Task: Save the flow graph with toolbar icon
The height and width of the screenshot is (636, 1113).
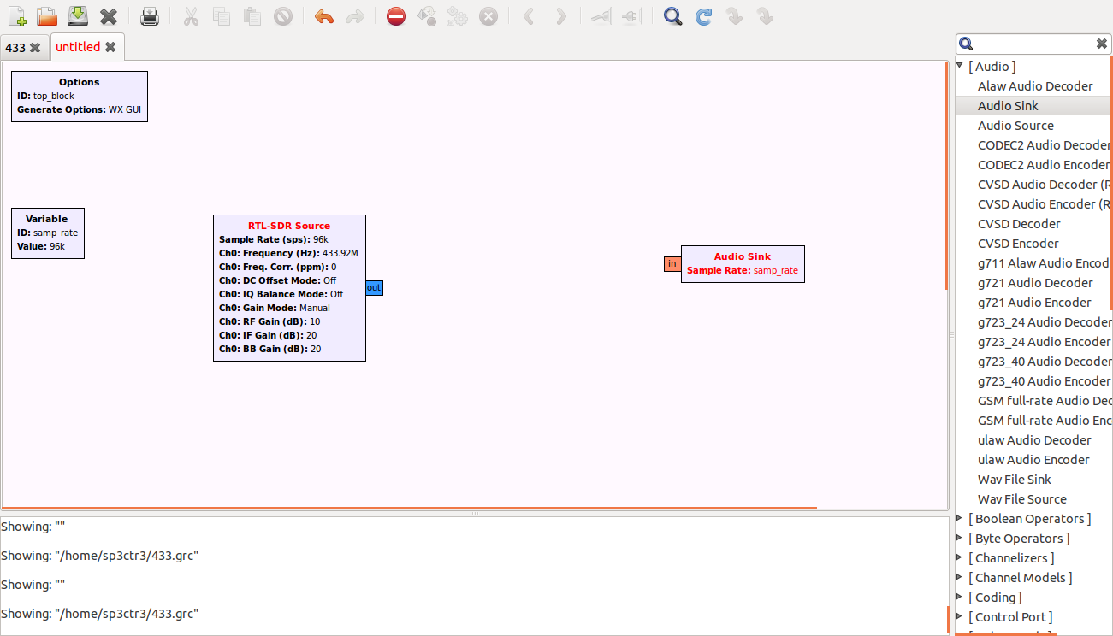Action: pos(78,15)
